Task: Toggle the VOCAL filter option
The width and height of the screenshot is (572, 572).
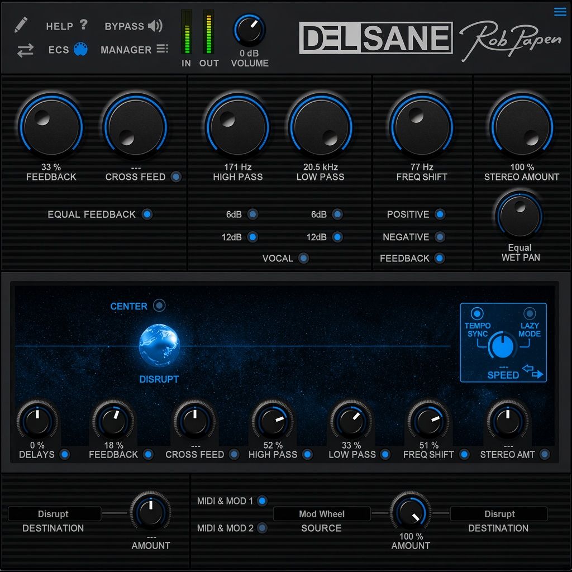Action: [x=303, y=258]
